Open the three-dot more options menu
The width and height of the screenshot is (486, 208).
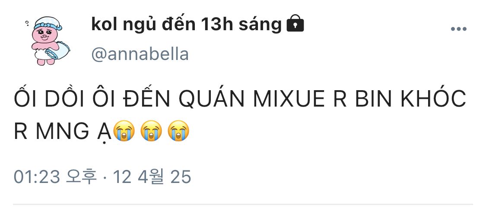click(x=458, y=29)
